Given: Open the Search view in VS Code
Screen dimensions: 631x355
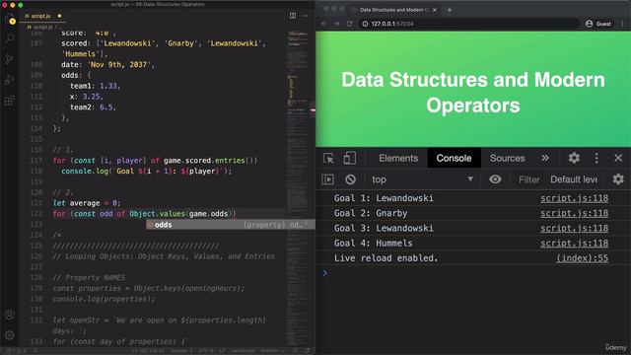Looking at the screenshot, I should [10, 38].
